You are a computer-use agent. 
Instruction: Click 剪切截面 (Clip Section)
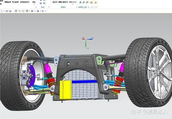(15, 2)
